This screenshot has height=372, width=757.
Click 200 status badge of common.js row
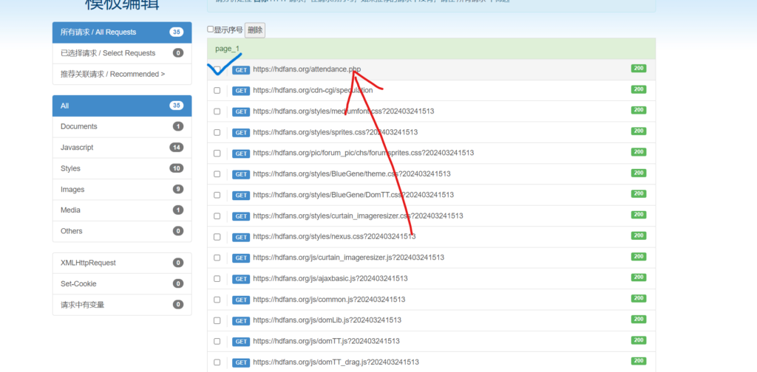[x=639, y=298]
